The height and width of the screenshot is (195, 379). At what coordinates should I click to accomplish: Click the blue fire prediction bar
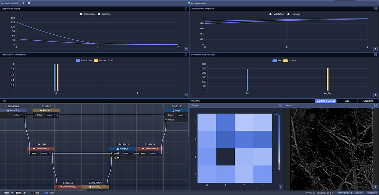[x=248, y=80]
